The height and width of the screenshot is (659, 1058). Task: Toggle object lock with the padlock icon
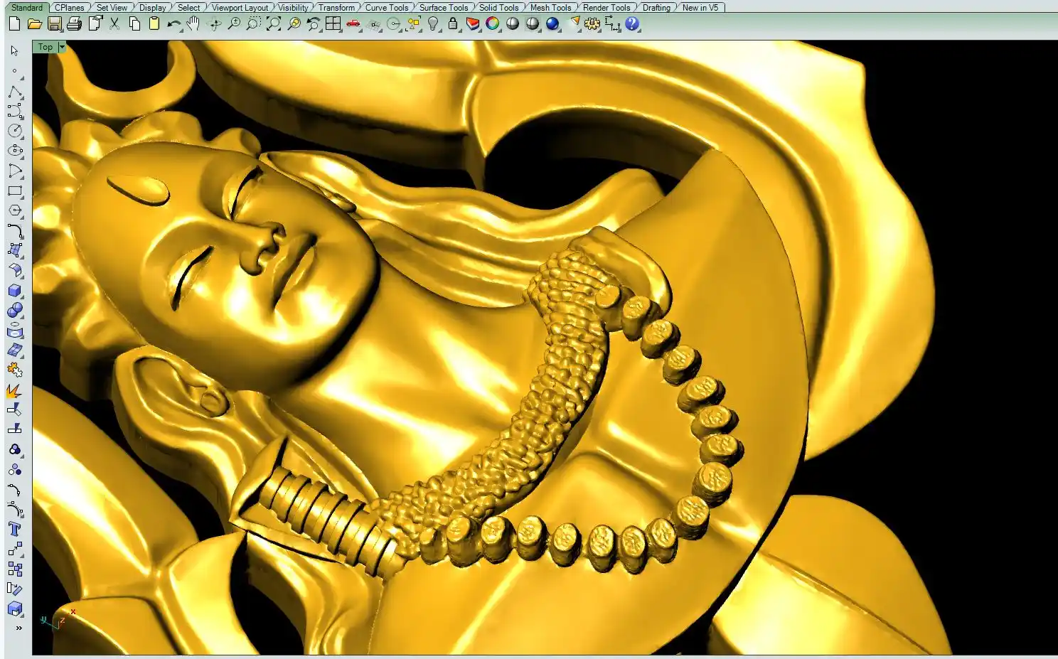453,24
